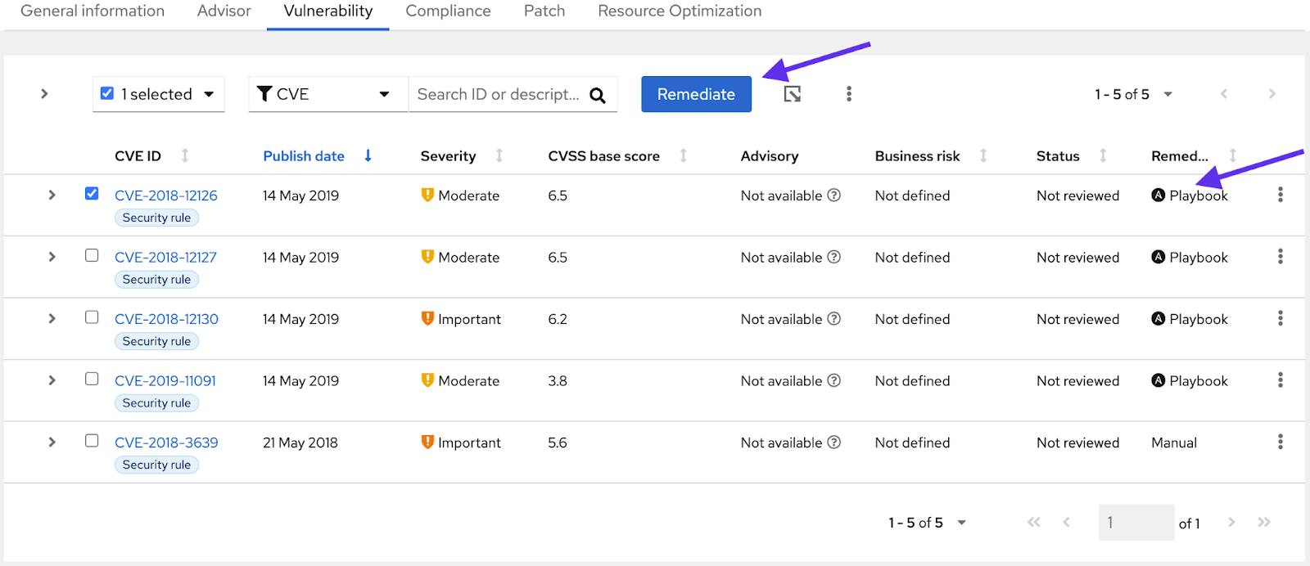
Task: Expand the CVE-2018-12130 row details
Action: click(52, 318)
